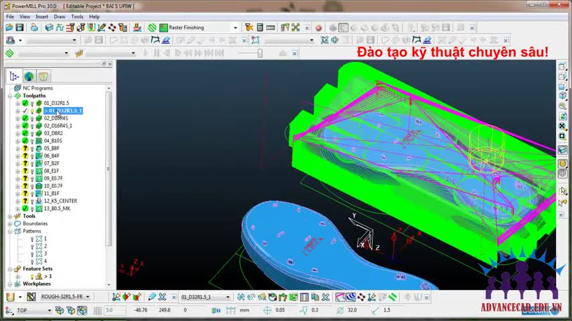The image size is (572, 321).
Task: Collapse the Feature Sets tree node
Action: [x=10, y=269]
